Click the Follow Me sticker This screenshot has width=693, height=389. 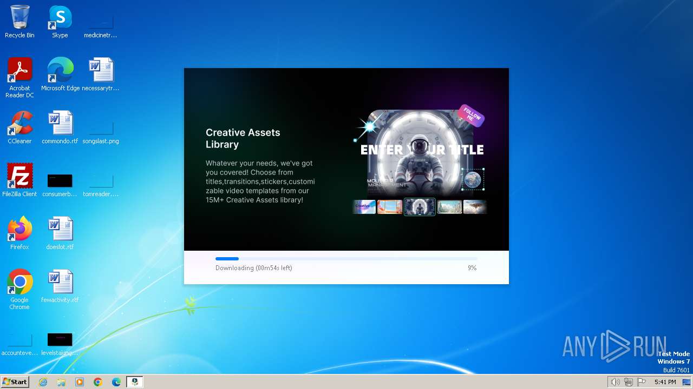coord(471,116)
